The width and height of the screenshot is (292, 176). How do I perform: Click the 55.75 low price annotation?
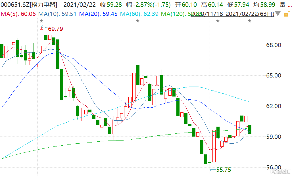(224, 170)
